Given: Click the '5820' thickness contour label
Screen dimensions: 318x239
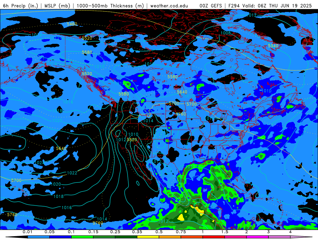Looking at the screenshot, I should tap(132, 140).
